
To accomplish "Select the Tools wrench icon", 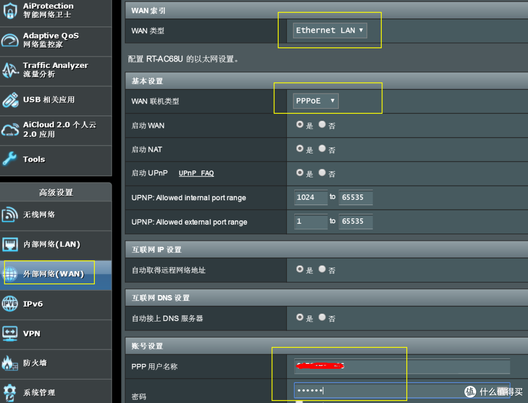I will pos(34,159).
